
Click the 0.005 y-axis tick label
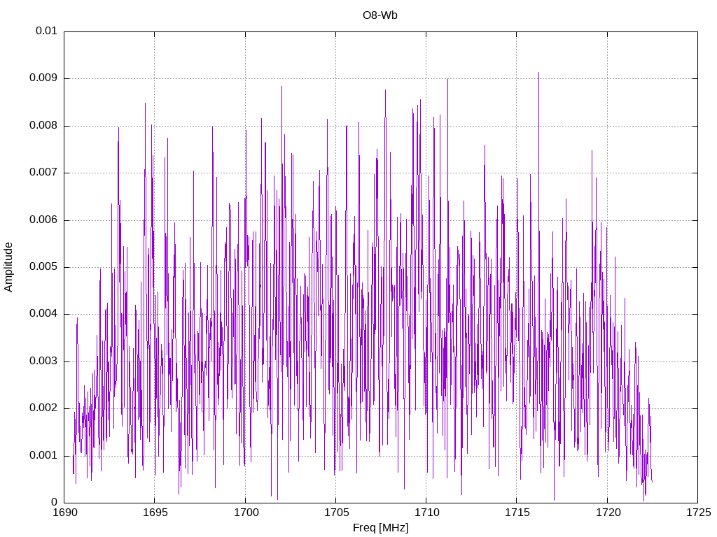[43, 266]
